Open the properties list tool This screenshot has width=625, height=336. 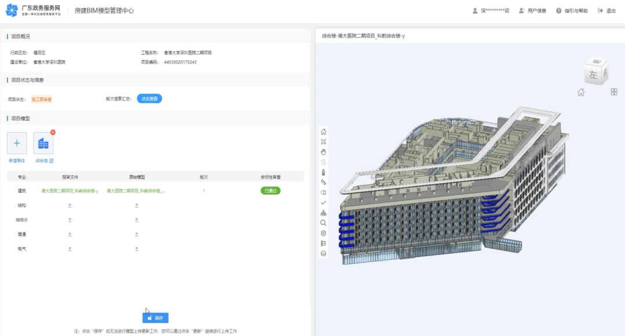pos(323,244)
